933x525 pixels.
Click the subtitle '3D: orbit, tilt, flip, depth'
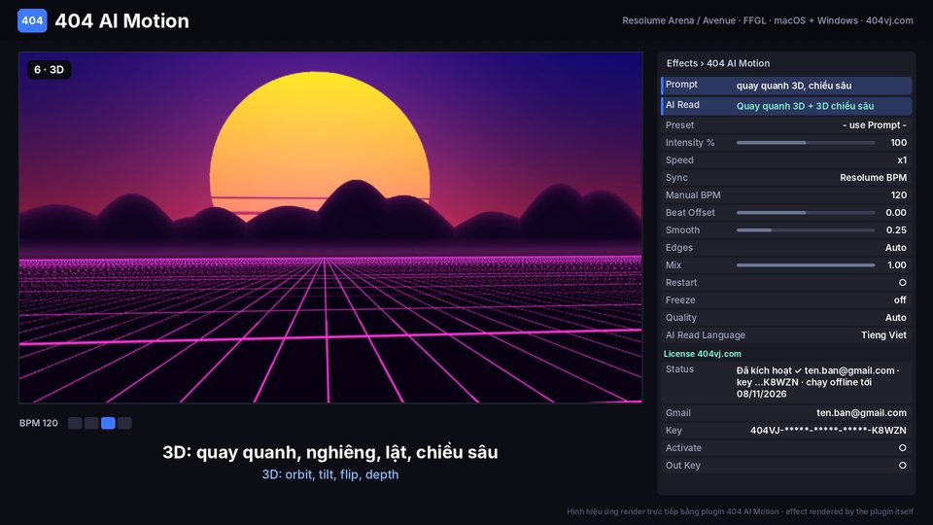(330, 475)
